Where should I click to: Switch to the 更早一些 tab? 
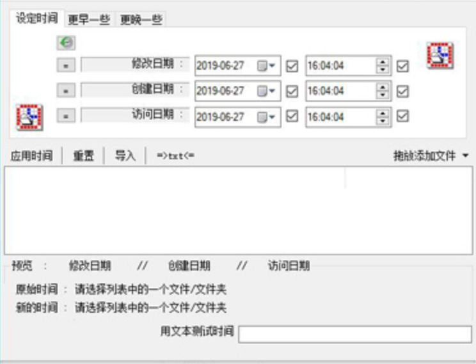pos(89,20)
